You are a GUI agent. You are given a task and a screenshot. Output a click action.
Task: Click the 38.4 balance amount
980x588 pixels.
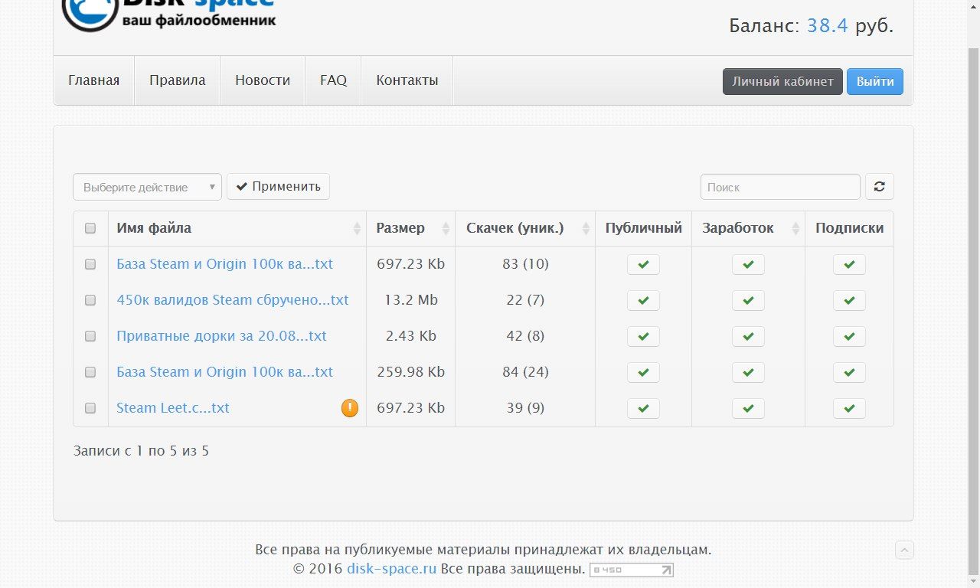click(x=828, y=25)
